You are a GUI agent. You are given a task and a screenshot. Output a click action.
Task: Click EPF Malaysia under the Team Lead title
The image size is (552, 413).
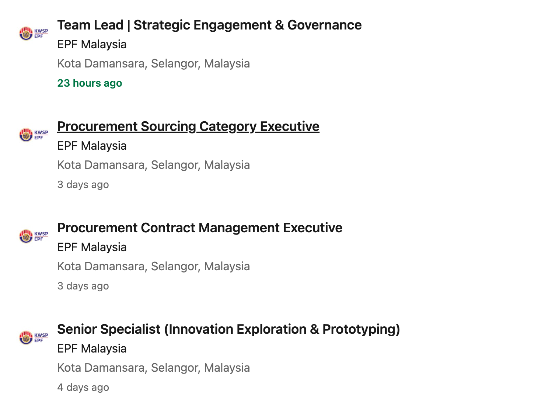92,44
